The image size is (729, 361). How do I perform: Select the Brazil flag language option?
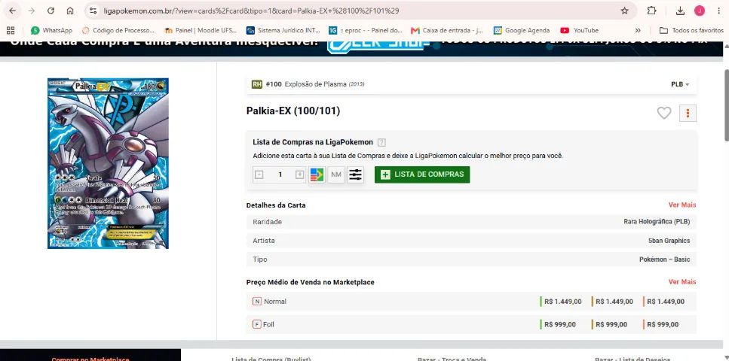coord(317,174)
